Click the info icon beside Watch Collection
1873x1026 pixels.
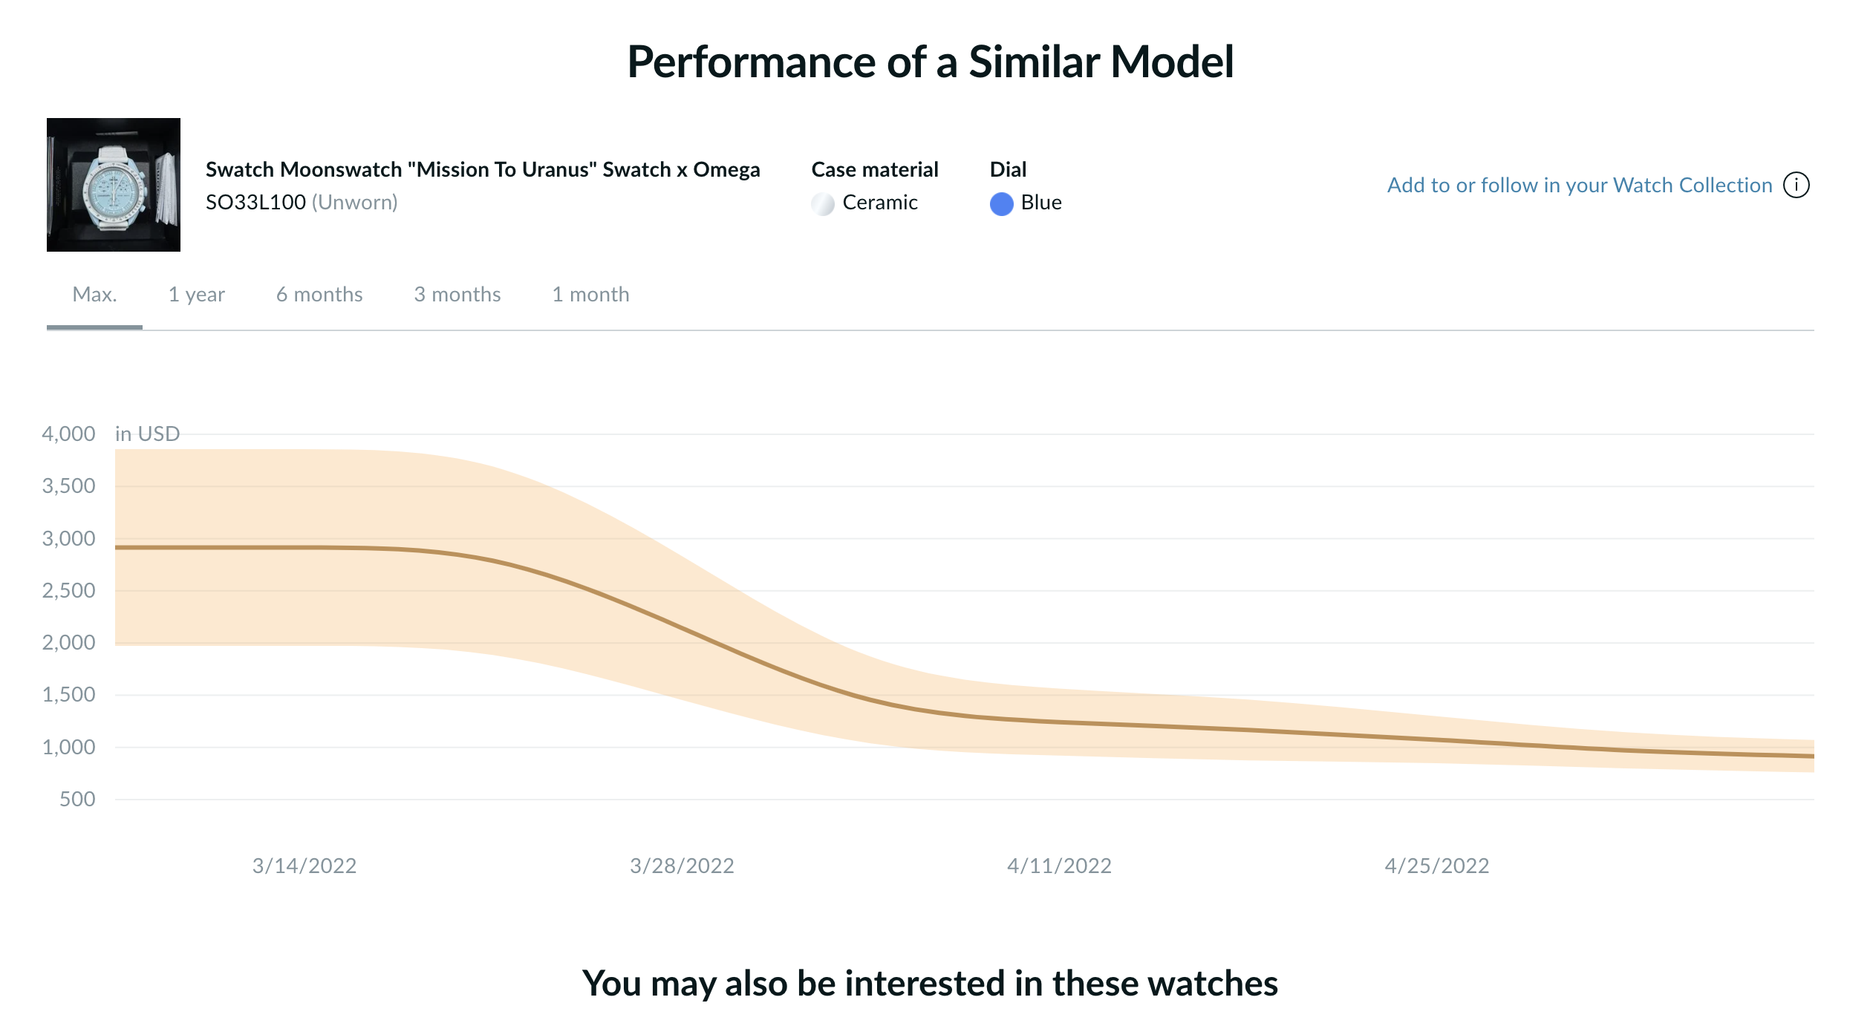pyautogui.click(x=1796, y=185)
